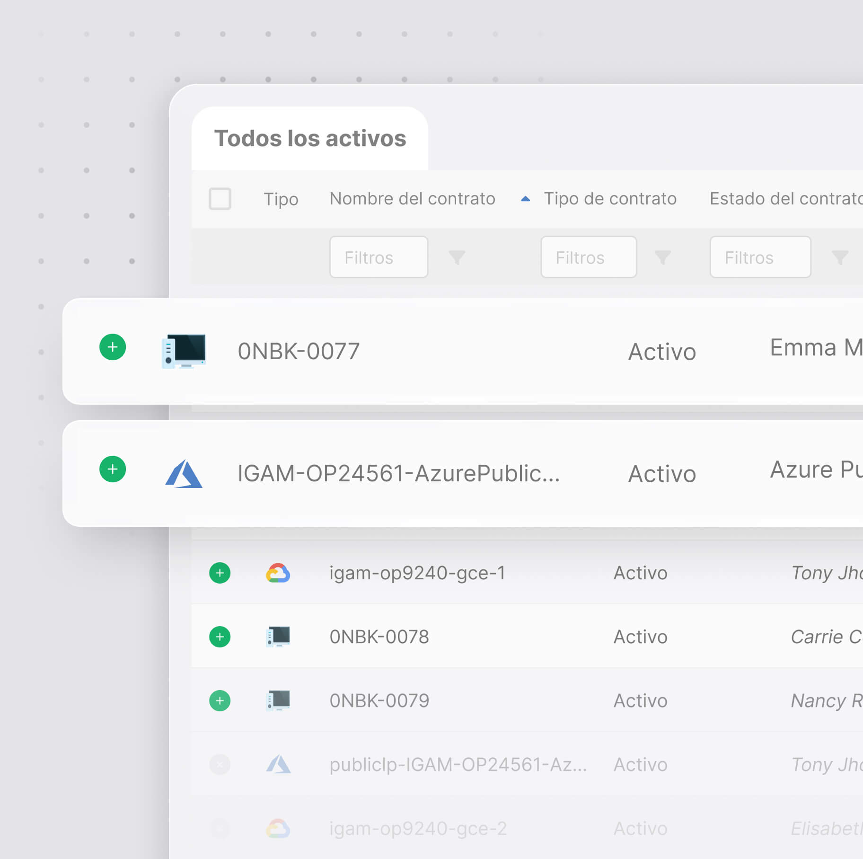Enable the green plus toggle for igam-op9240-gce-1
This screenshot has width=863, height=859.
tap(220, 573)
